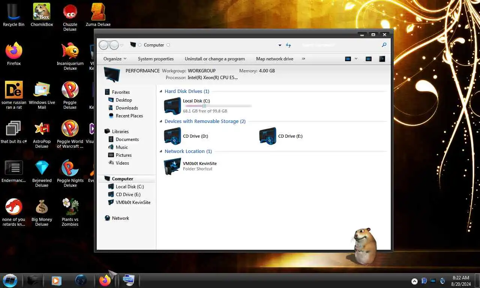Image resolution: width=480 pixels, height=288 pixels.
Task: Open 'some russian ran a rat' desktop icon
Action: click(x=14, y=95)
